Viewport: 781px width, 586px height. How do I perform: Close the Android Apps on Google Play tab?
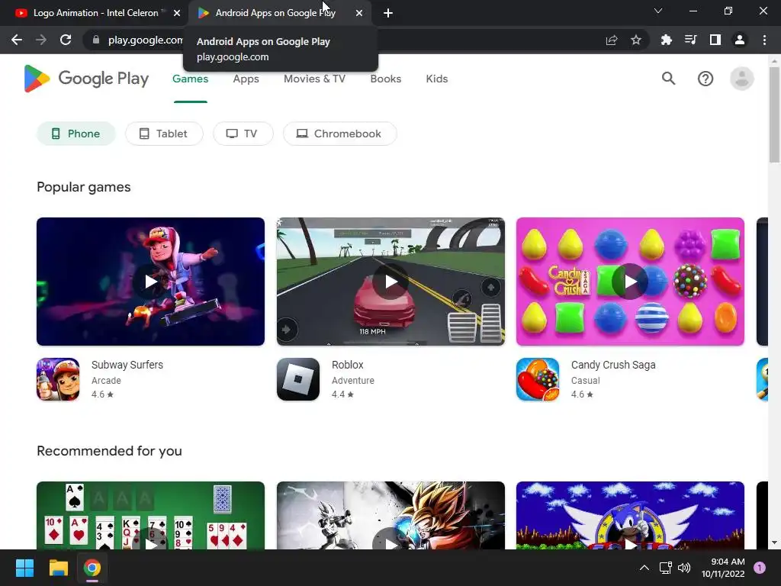[x=359, y=13]
